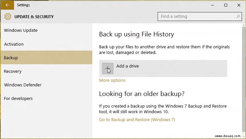Viewport: 246px width, 139px height.
Task: Click the scrollbar up arrow
Action: point(244,25)
